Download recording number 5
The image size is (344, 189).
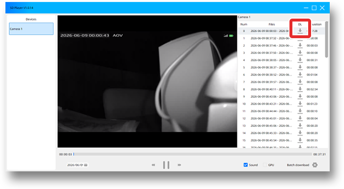(300, 67)
